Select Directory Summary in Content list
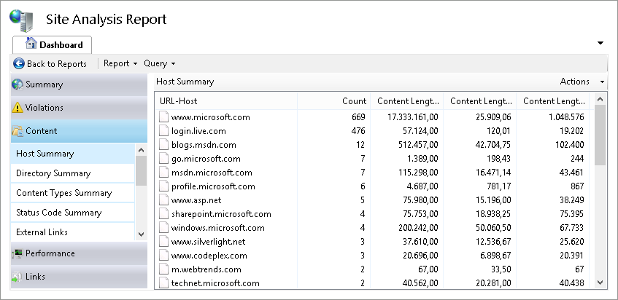618x300 pixels. [53, 173]
